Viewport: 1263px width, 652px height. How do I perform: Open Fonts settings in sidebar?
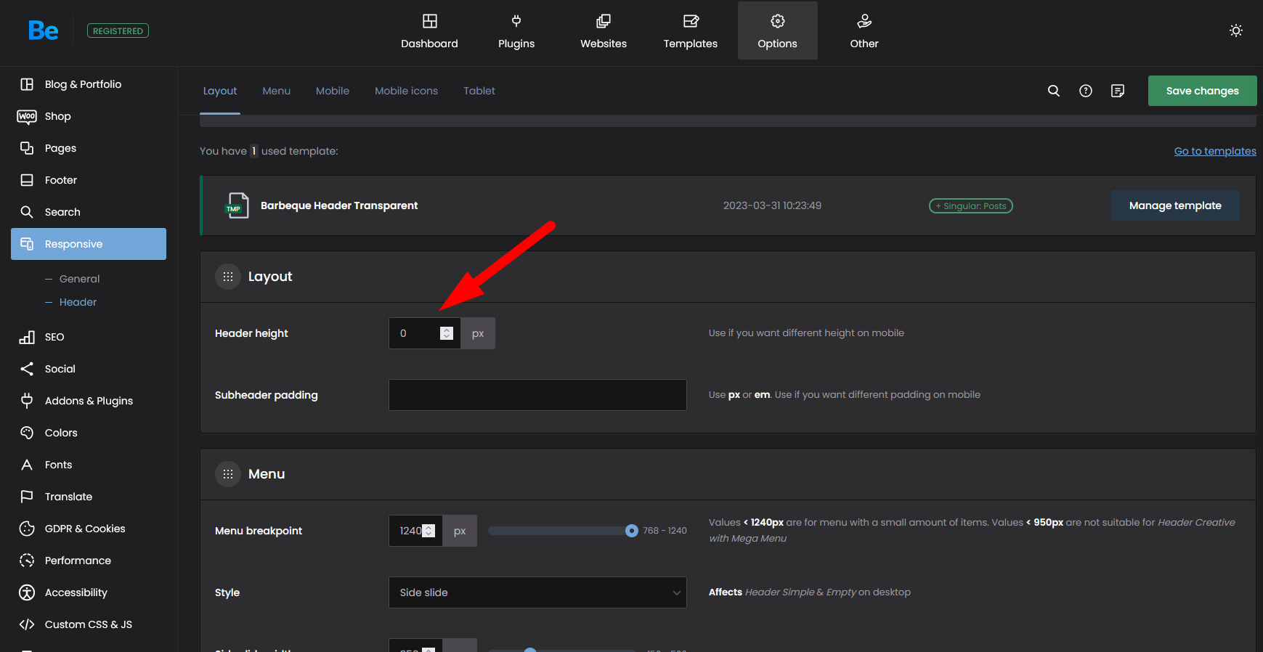(89, 465)
